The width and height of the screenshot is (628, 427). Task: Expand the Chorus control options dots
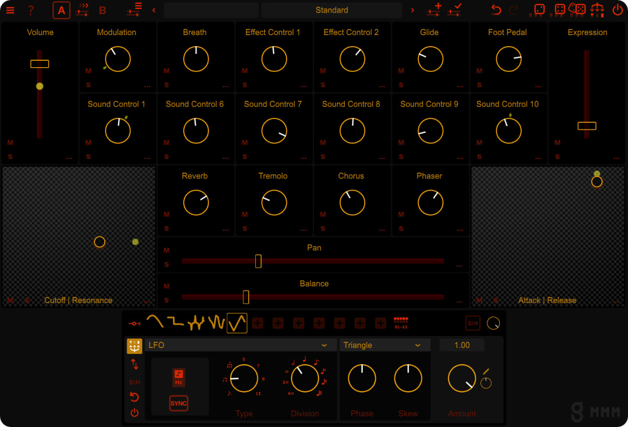(x=382, y=230)
